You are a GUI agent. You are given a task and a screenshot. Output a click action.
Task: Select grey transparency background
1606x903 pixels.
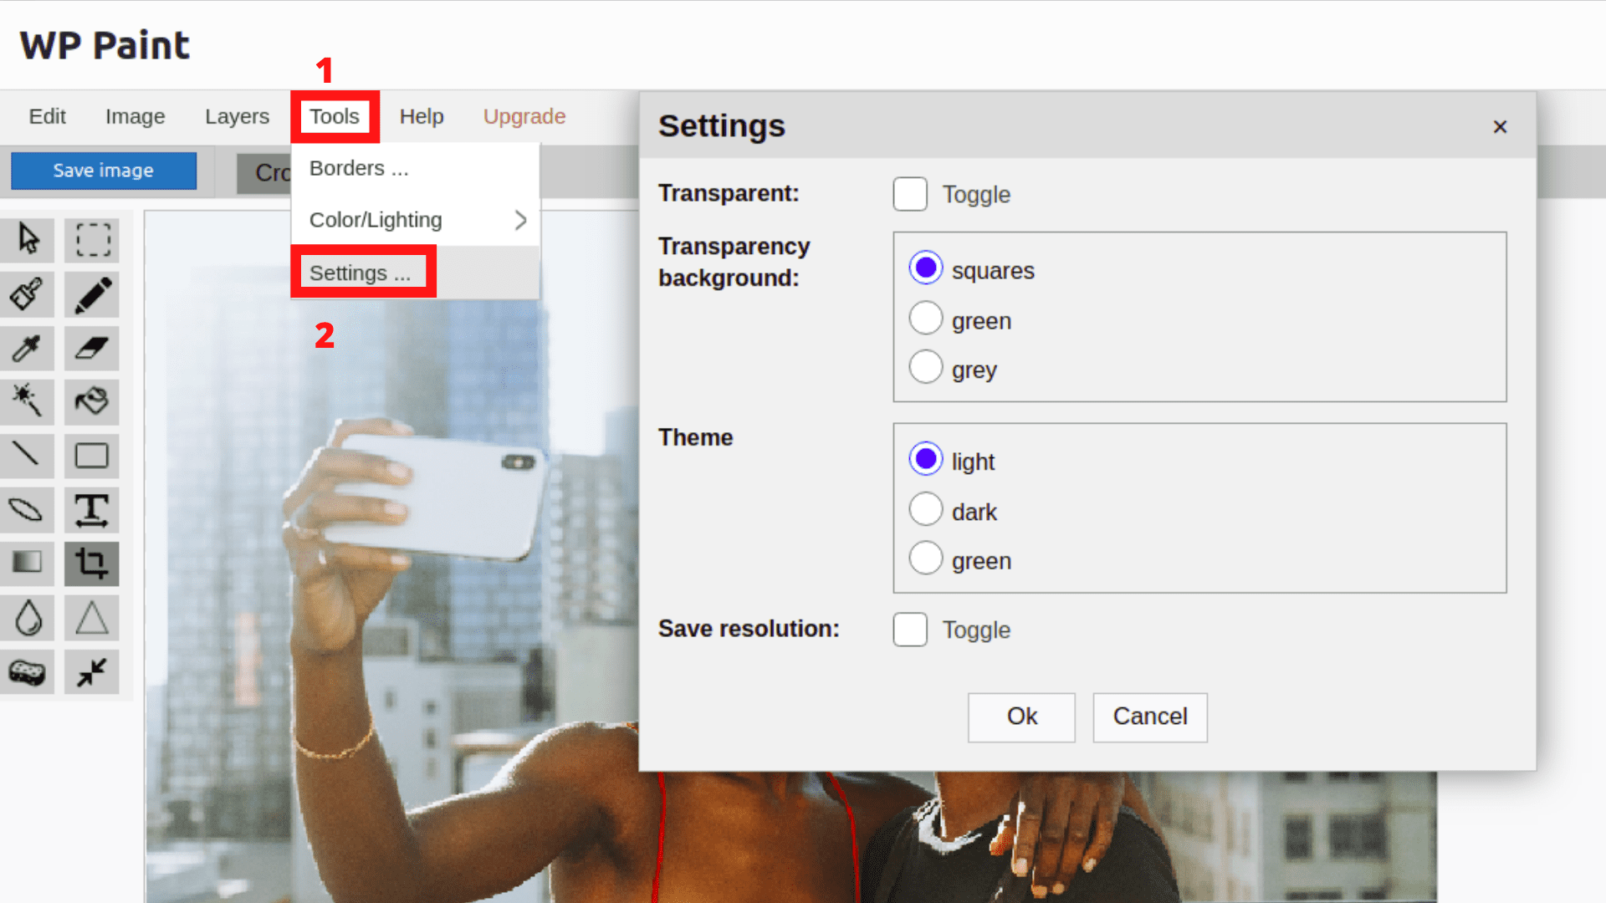point(926,367)
